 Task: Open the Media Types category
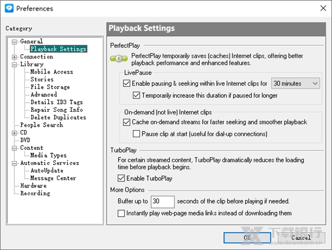48,155
